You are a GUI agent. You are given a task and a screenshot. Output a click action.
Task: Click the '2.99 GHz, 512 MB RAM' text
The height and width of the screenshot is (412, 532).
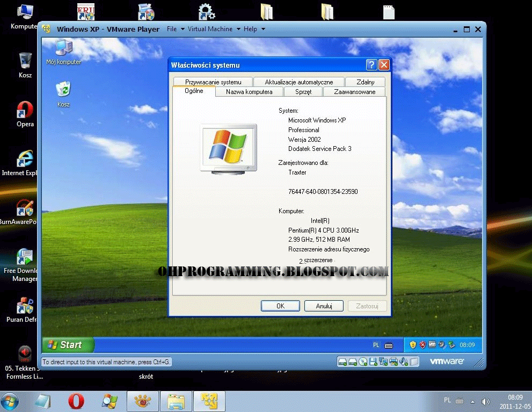pos(319,240)
